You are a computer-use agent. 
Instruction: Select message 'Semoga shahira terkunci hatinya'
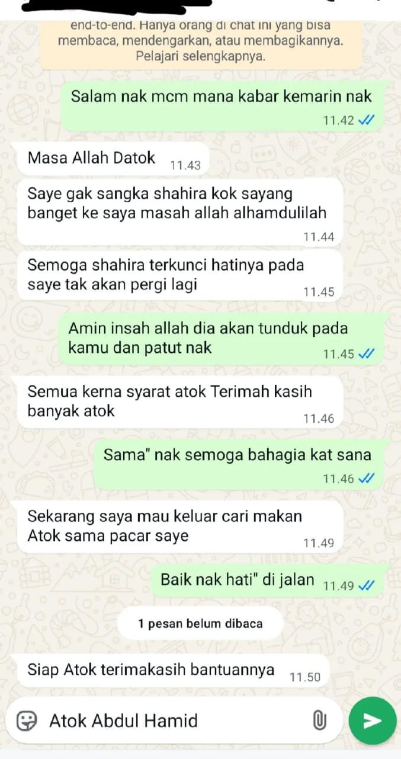[180, 275]
